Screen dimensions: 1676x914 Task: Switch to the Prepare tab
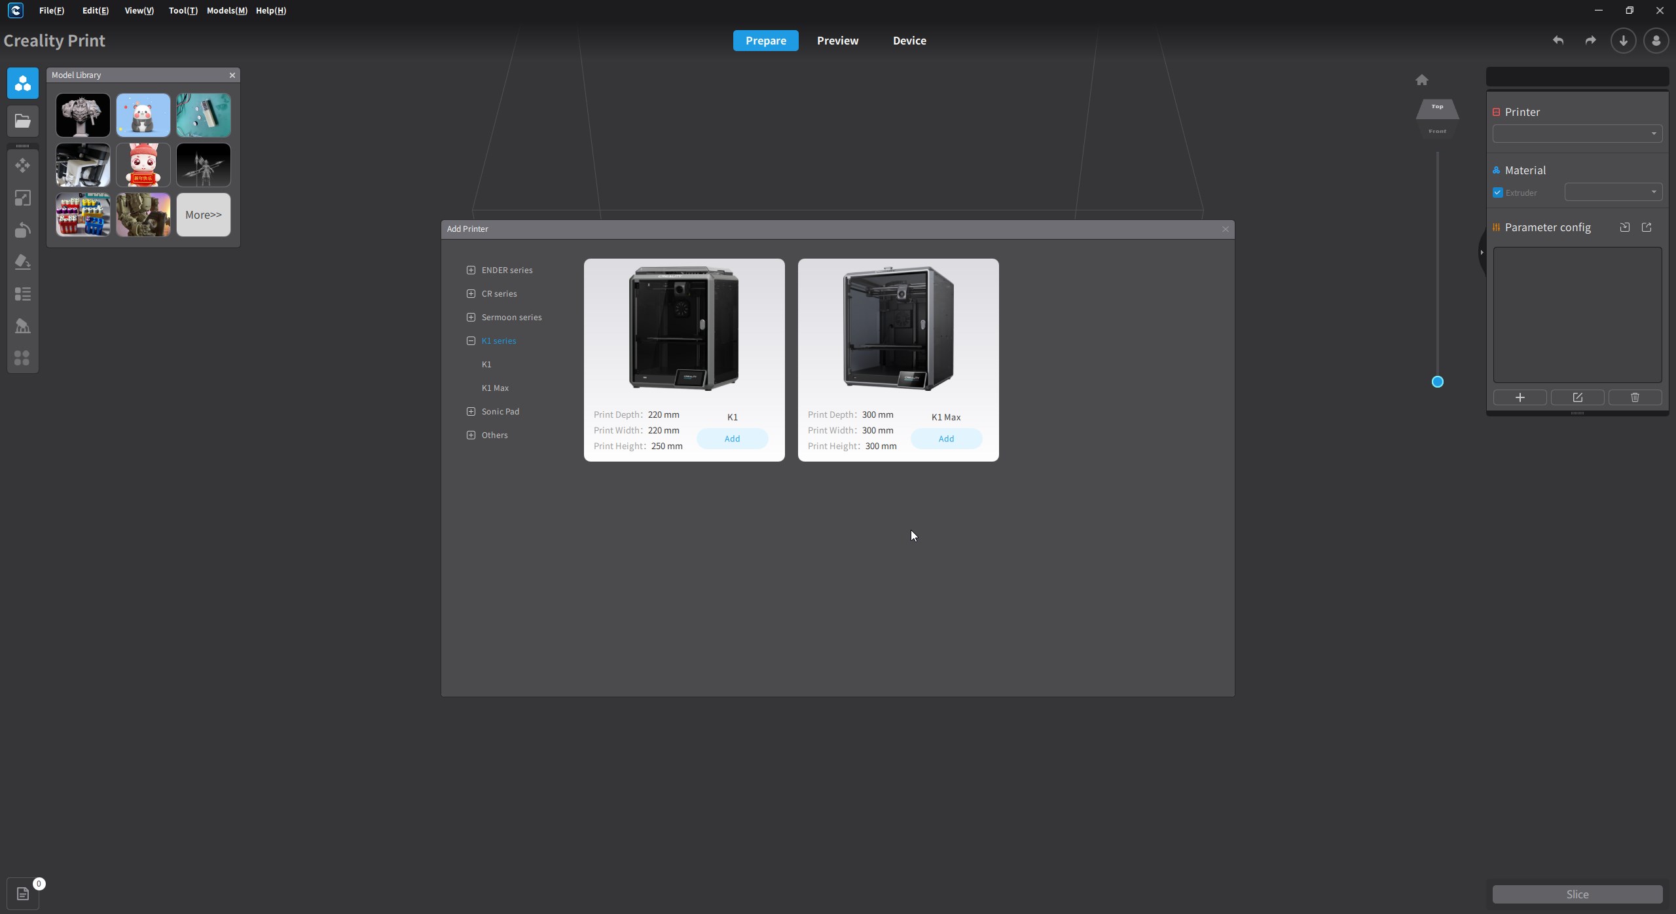point(766,41)
